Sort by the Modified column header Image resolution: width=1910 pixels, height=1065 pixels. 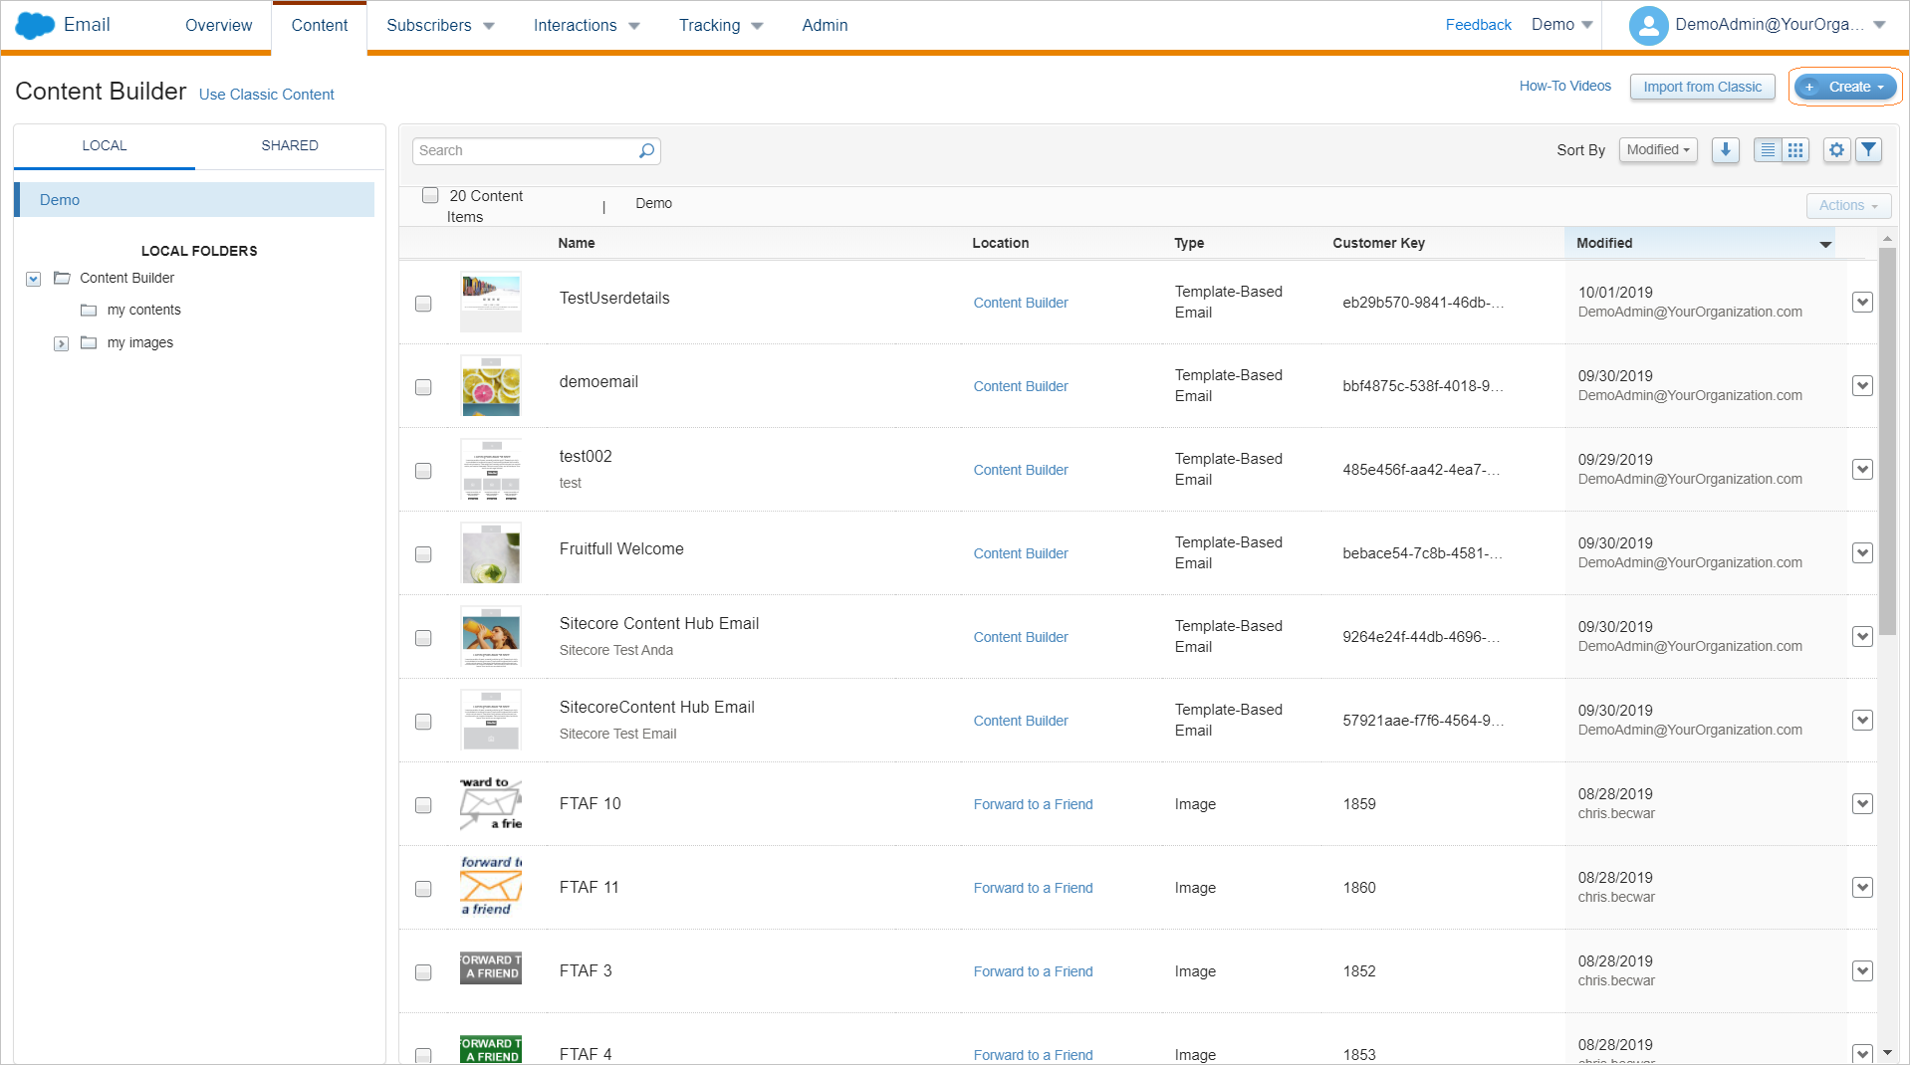tap(1699, 243)
